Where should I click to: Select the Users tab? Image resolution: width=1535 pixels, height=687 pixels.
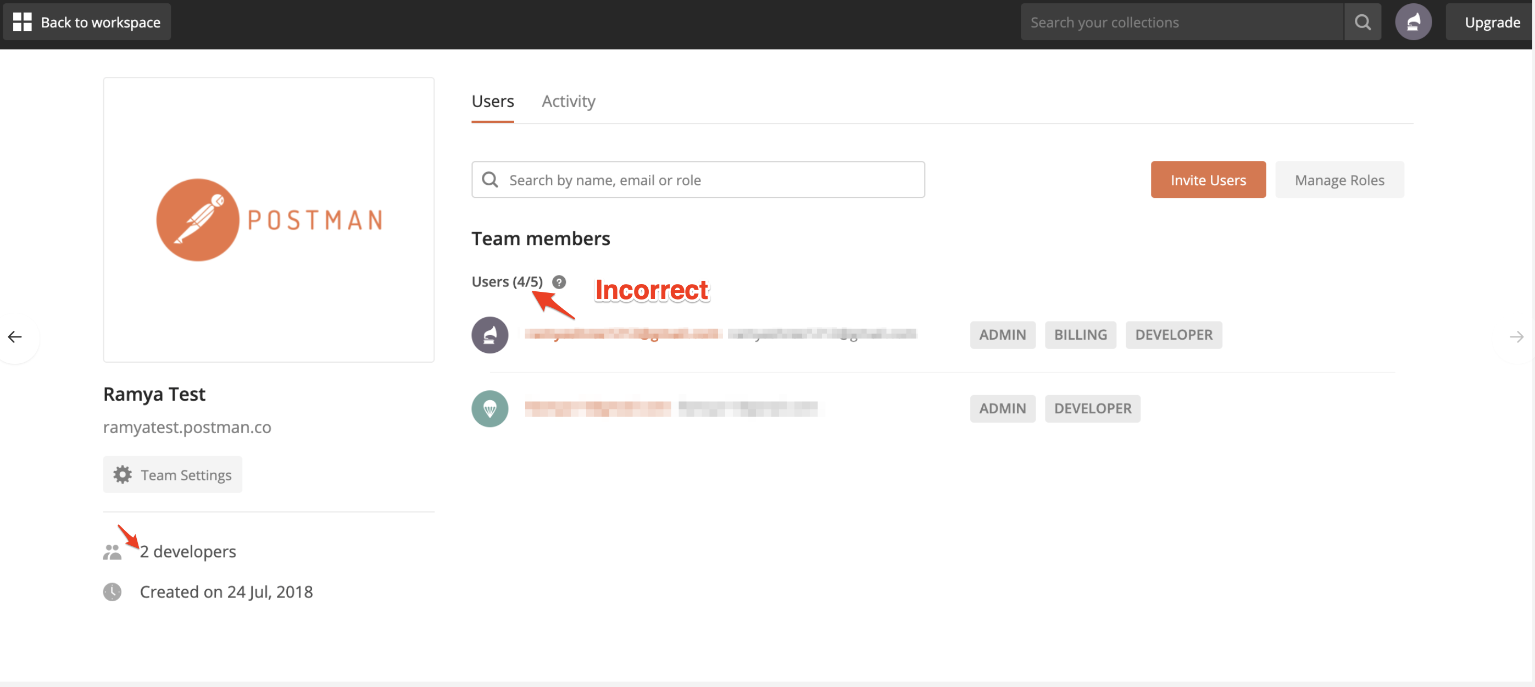[492, 101]
